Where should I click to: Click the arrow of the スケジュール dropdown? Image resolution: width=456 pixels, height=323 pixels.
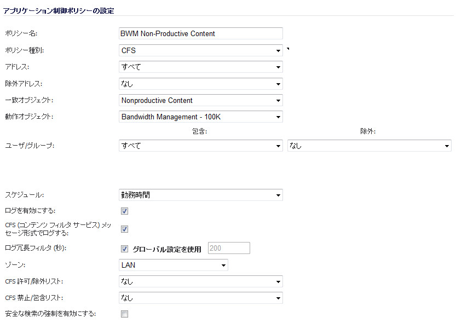tap(278, 195)
